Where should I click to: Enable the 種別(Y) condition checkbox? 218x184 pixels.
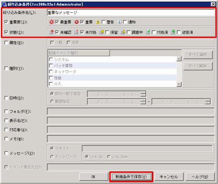[x=6, y=68]
